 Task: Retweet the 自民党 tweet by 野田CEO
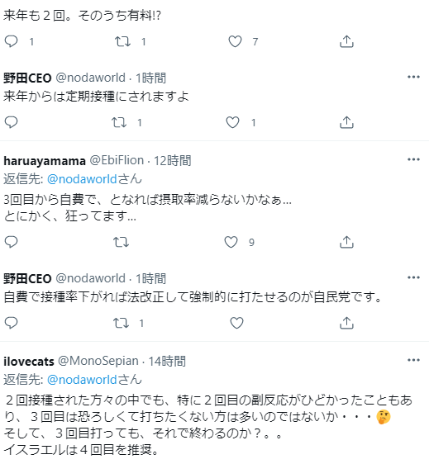pyautogui.click(x=121, y=323)
